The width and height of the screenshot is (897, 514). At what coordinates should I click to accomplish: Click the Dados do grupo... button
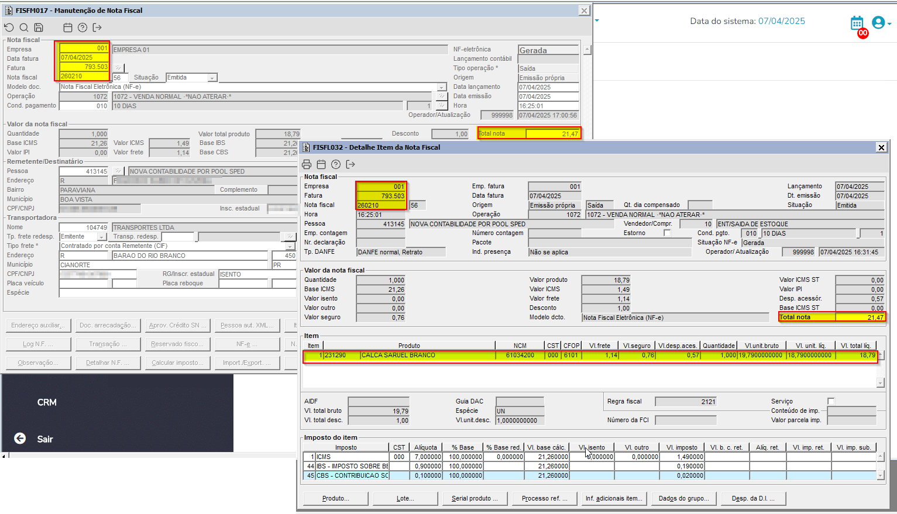click(683, 498)
